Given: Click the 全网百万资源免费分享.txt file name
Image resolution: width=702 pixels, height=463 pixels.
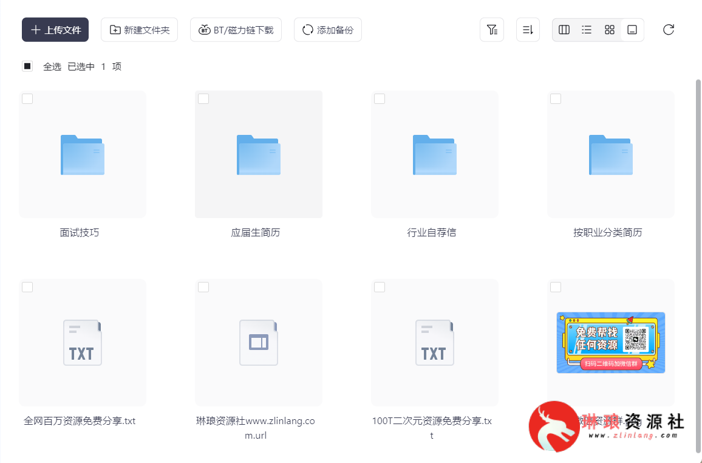Looking at the screenshot, I should [x=80, y=421].
